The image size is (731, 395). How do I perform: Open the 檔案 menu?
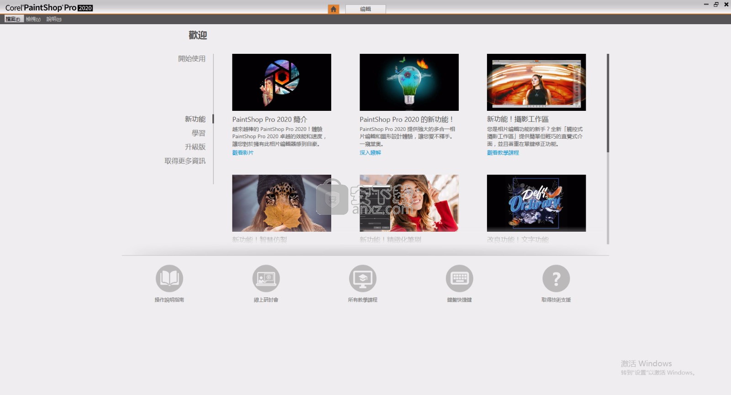coord(13,19)
